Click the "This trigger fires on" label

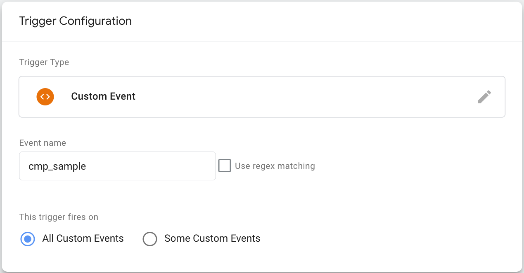(x=59, y=217)
